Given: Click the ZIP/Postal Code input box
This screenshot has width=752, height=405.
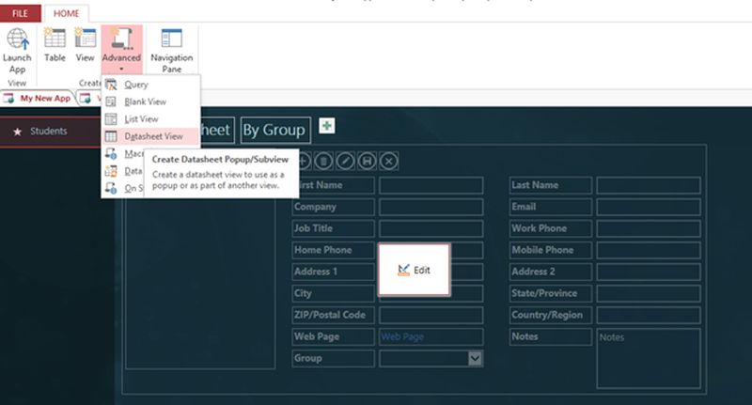Looking at the screenshot, I should [431, 315].
